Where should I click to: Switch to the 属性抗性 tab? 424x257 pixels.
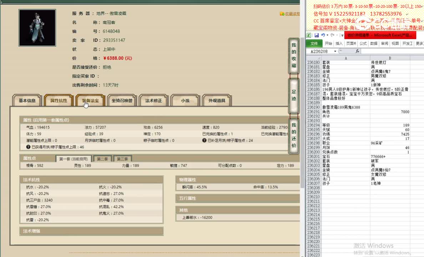(59, 100)
